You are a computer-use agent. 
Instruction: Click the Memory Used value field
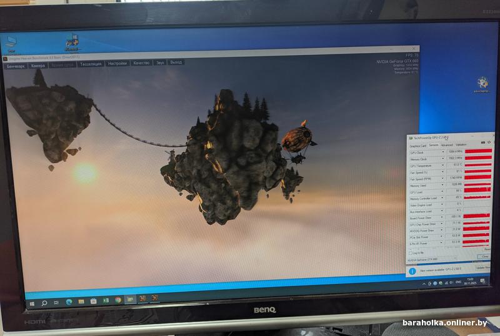click(x=454, y=184)
